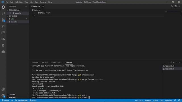Close the index.txt editor tab
182x102 pixels.
pos(43,6)
